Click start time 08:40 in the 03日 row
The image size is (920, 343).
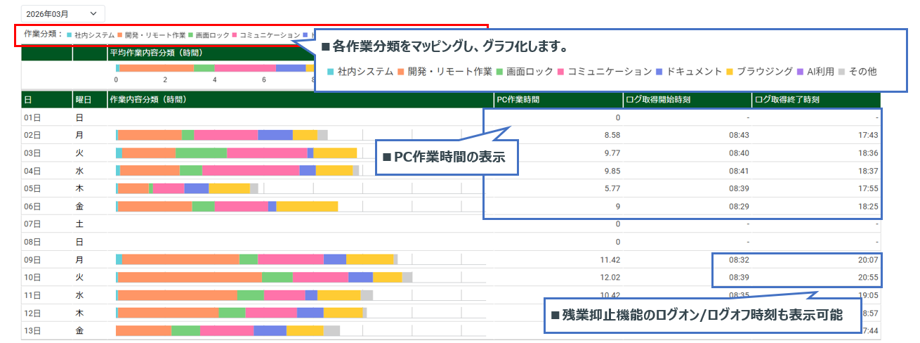739,153
